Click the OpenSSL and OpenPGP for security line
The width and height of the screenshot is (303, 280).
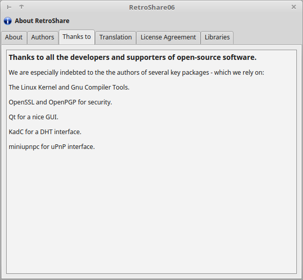coord(60,102)
